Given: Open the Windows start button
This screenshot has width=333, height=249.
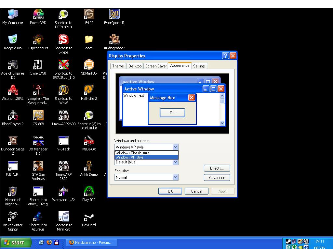Looking at the screenshot, I should point(16,243).
